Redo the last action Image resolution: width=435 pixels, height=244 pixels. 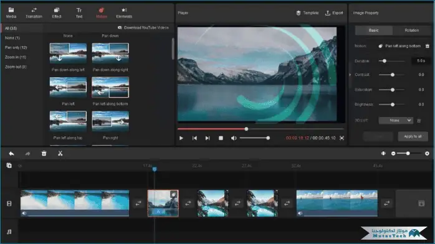[x=27, y=154]
